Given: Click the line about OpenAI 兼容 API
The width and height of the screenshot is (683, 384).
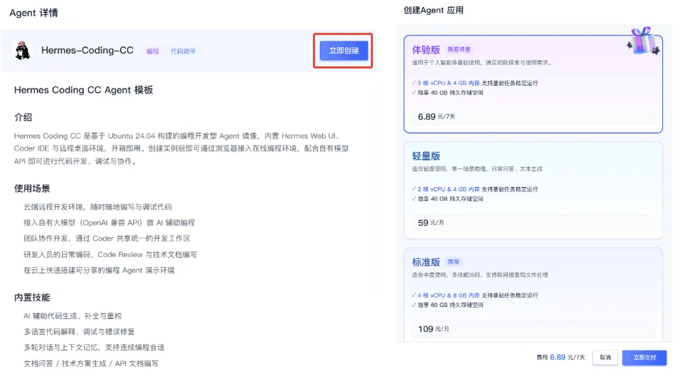Looking at the screenshot, I should (109, 223).
